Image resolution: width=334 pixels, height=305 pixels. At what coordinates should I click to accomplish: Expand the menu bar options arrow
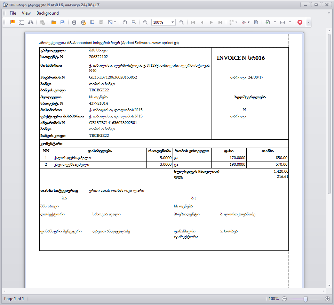329,13
